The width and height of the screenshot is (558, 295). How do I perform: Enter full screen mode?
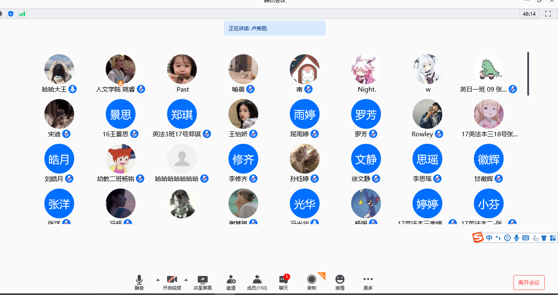coord(548,14)
